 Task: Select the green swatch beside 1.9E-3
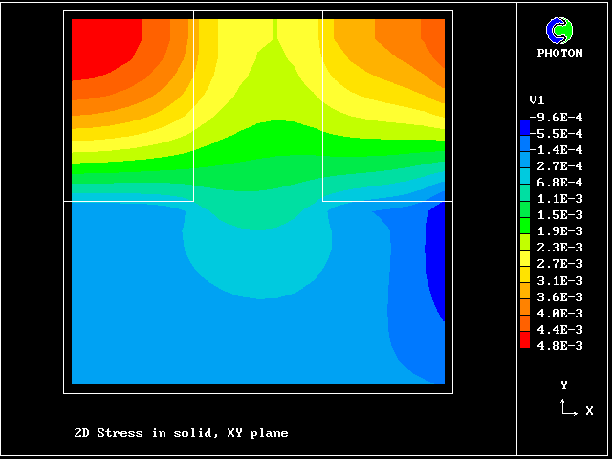[524, 226]
